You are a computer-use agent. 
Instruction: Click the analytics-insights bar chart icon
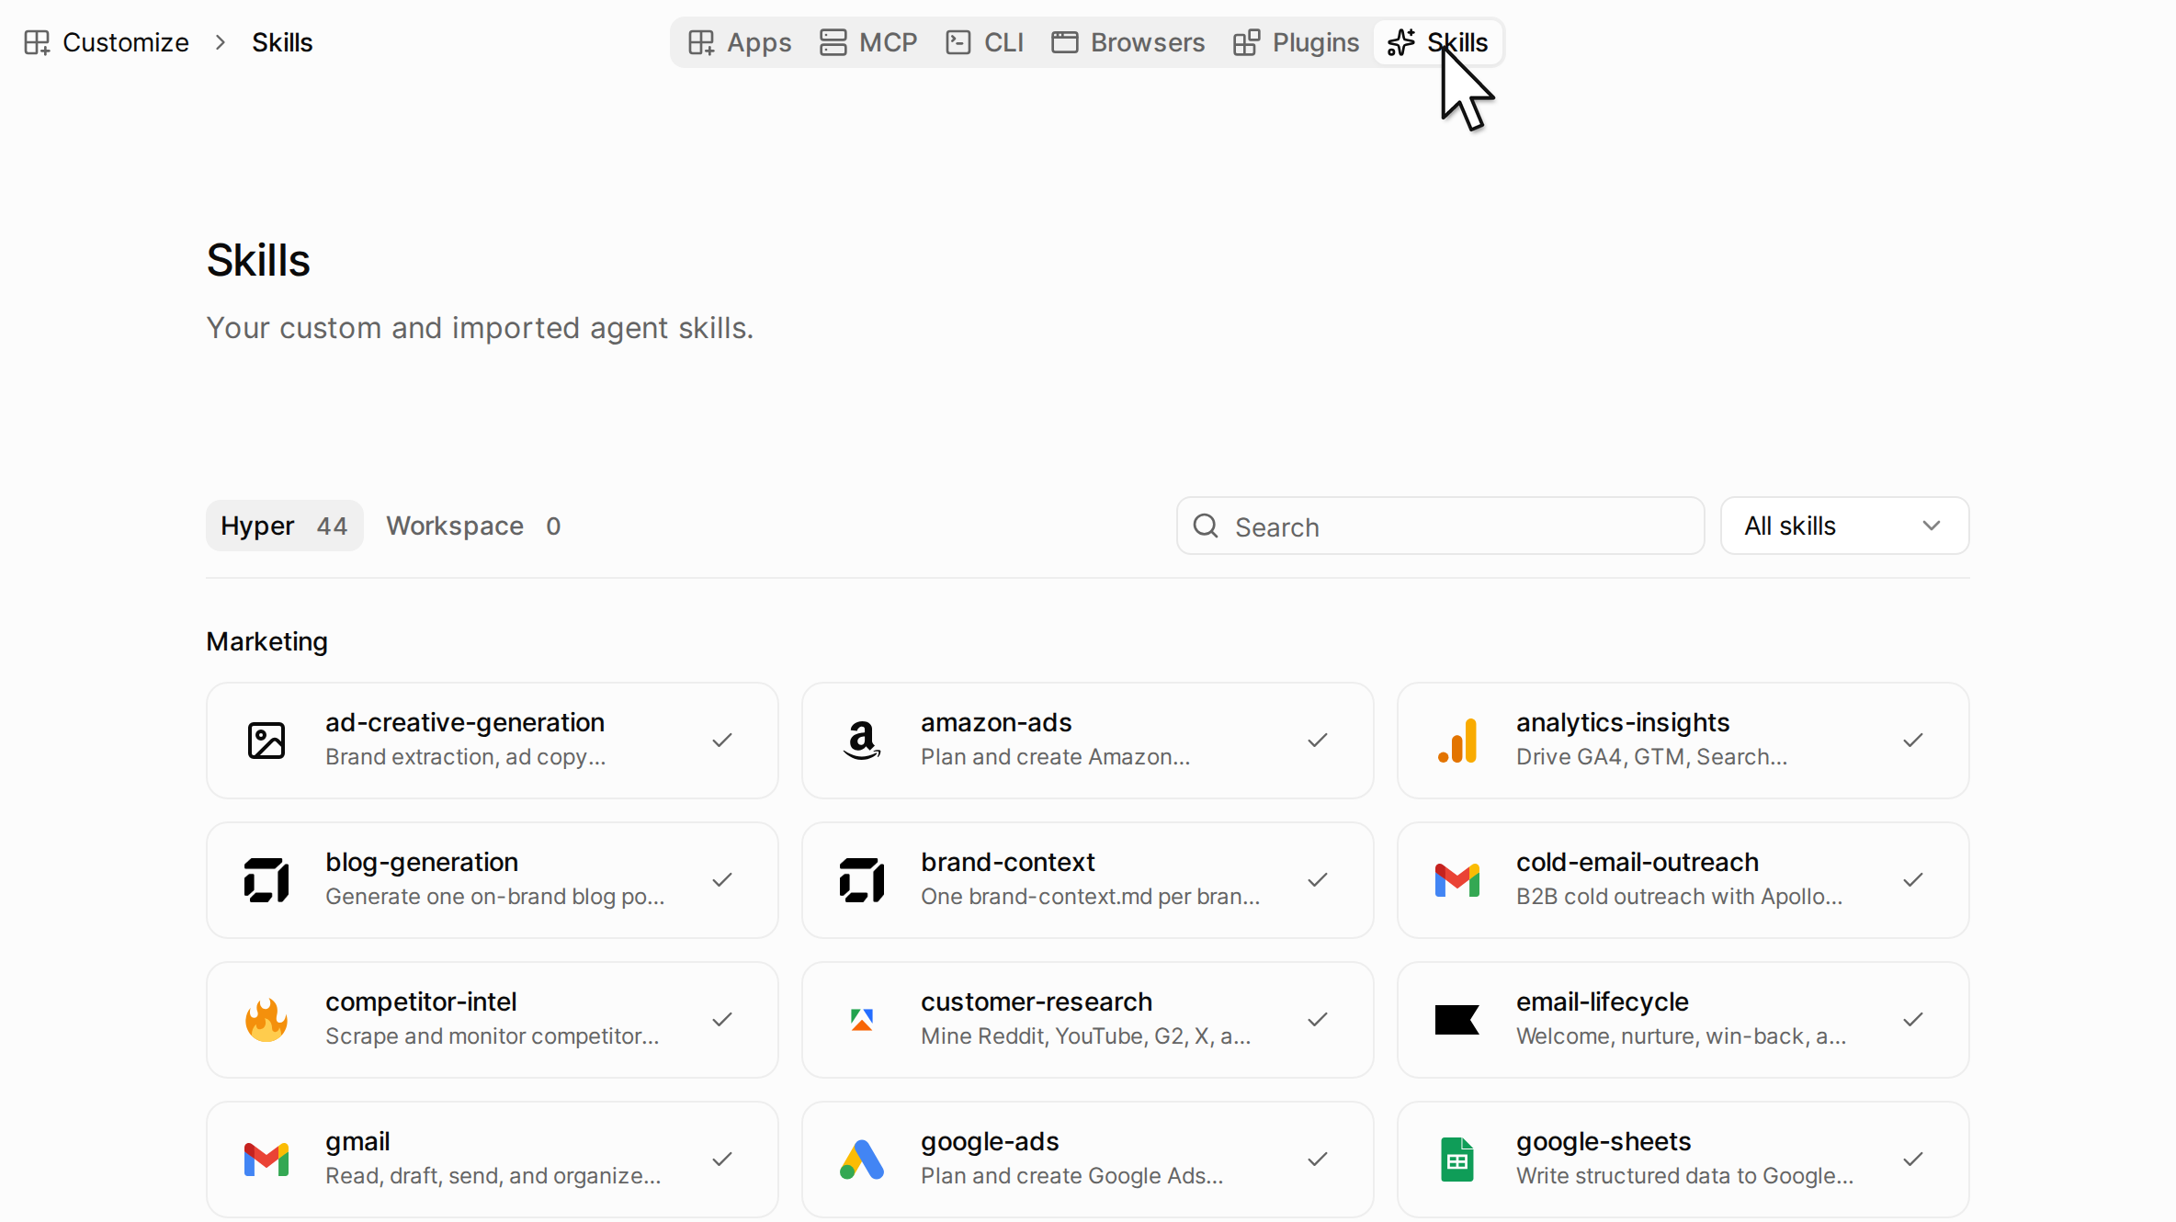point(1457,741)
